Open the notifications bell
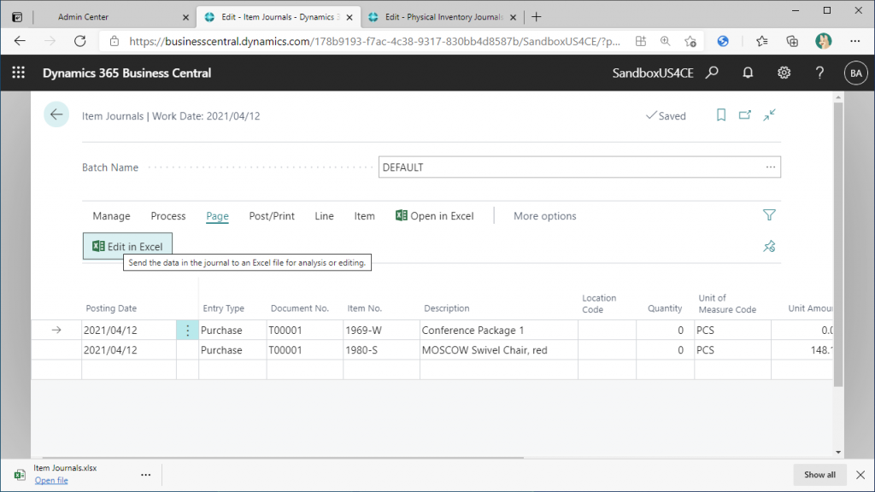The width and height of the screenshot is (875, 492). [748, 73]
